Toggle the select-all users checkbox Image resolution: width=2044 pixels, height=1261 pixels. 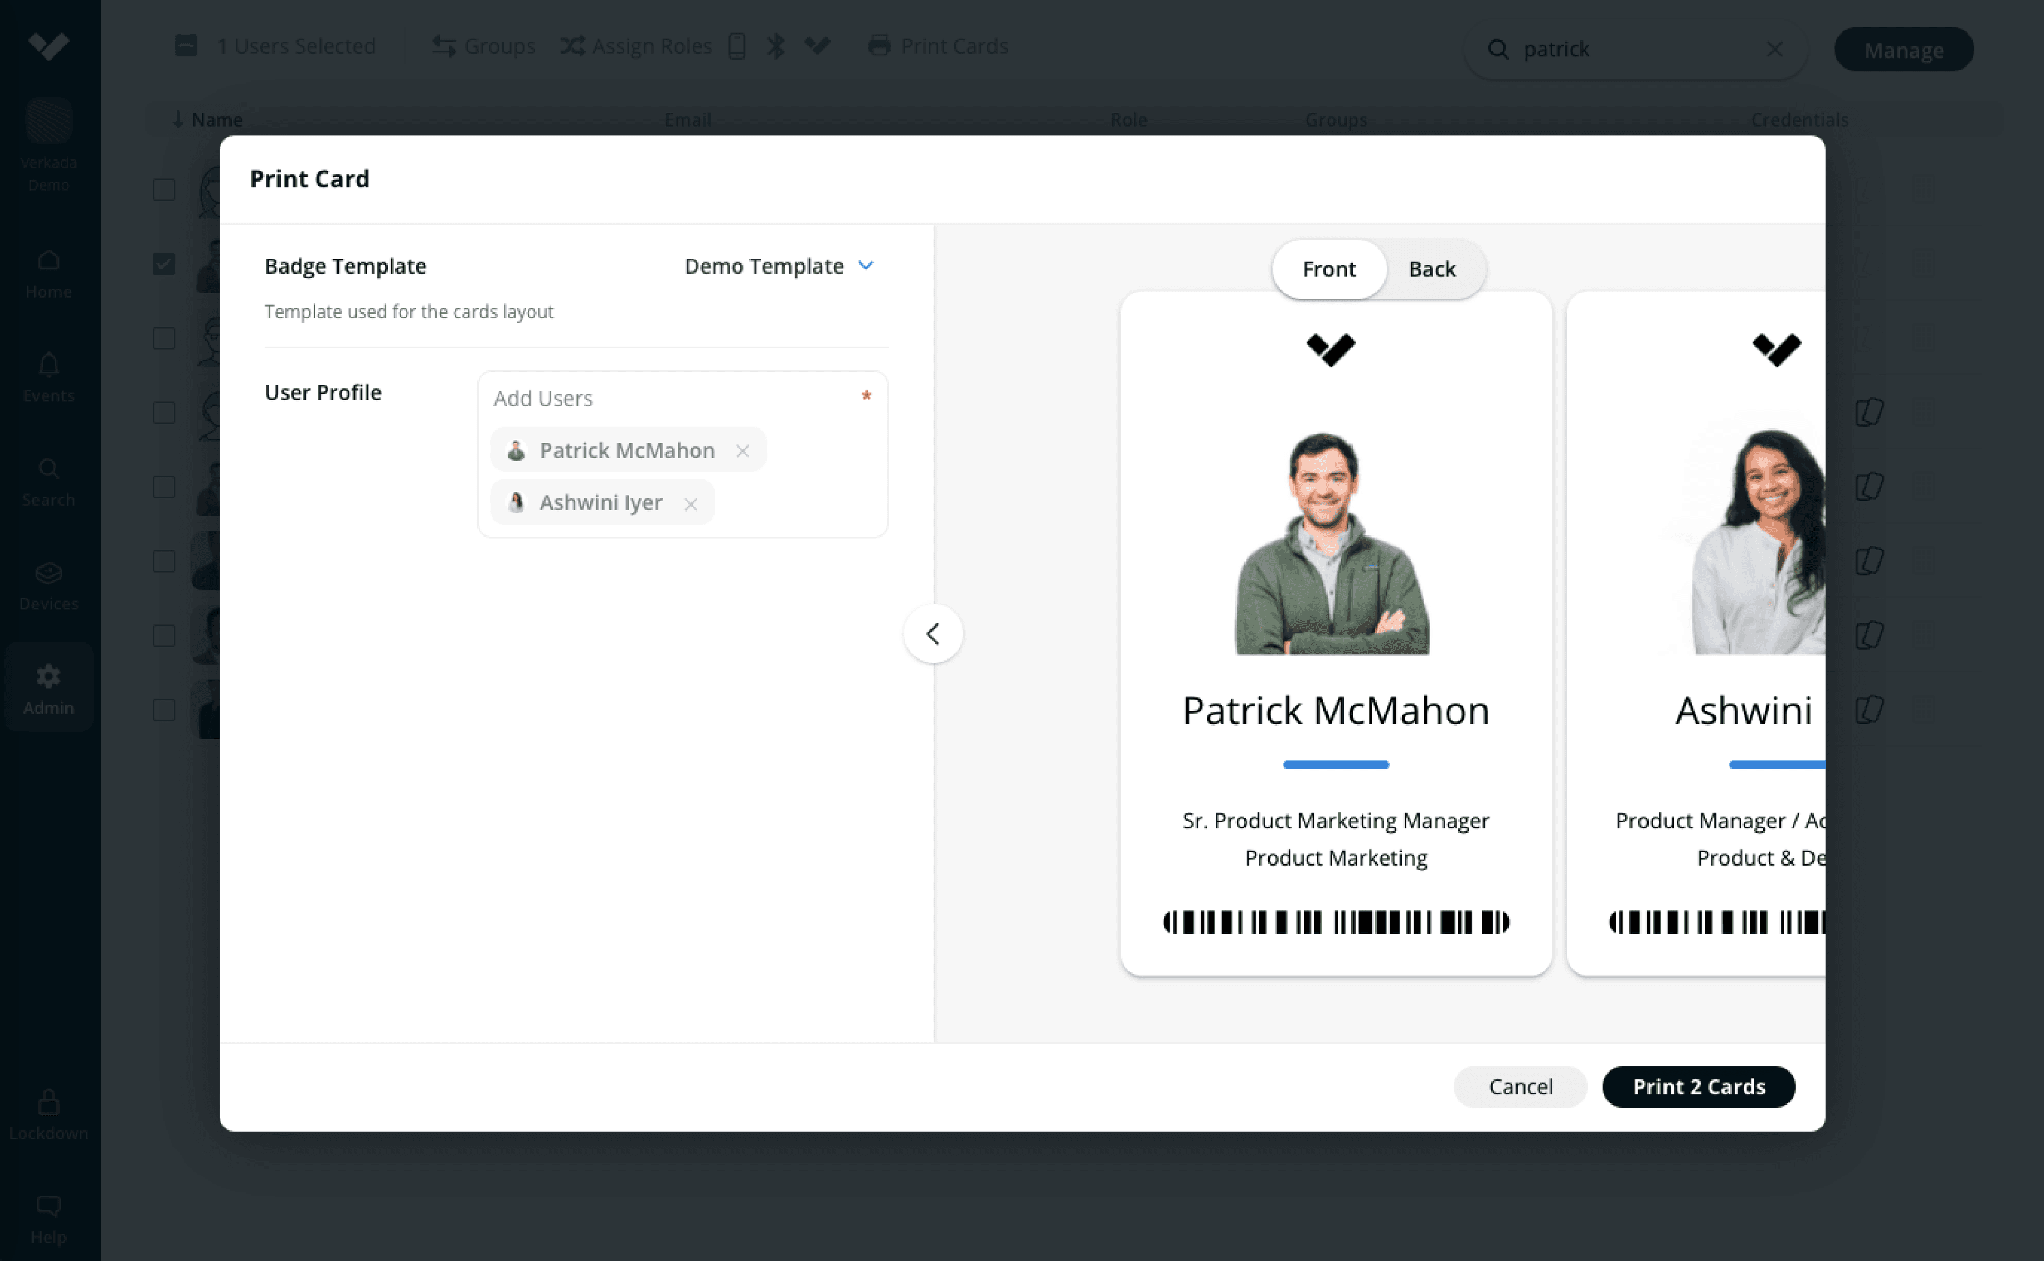(x=186, y=46)
